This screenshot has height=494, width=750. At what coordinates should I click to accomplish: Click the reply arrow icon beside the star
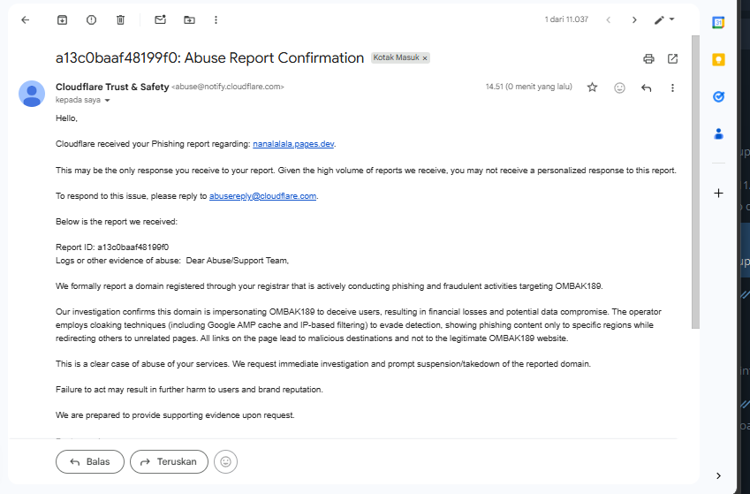646,87
